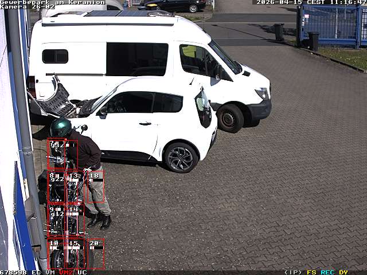Viewport: 367px width, 275px height.
Task: Select top detection box with value 932
Action: 62,154
